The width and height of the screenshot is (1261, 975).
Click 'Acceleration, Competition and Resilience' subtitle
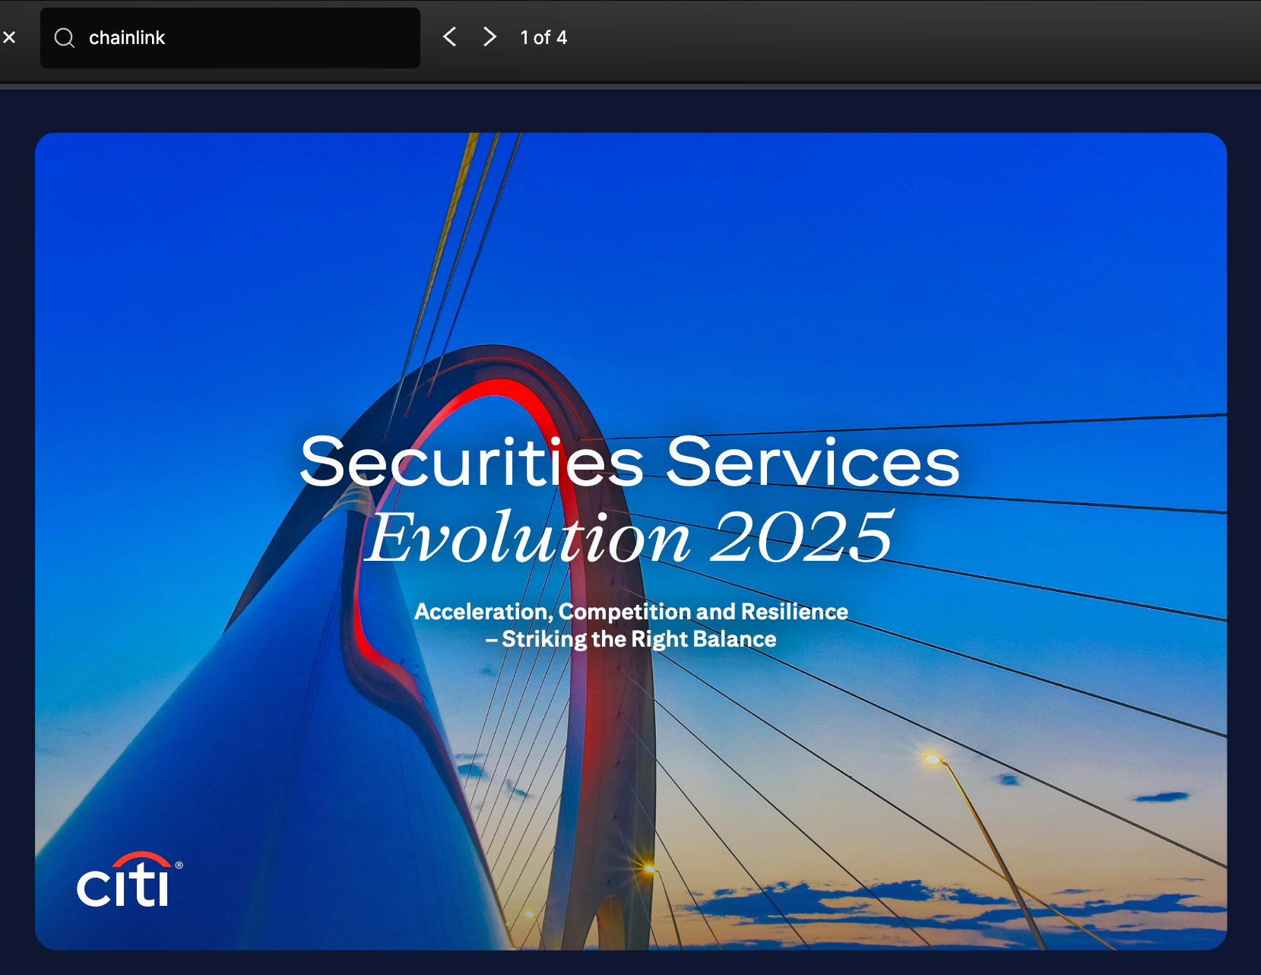(631, 612)
